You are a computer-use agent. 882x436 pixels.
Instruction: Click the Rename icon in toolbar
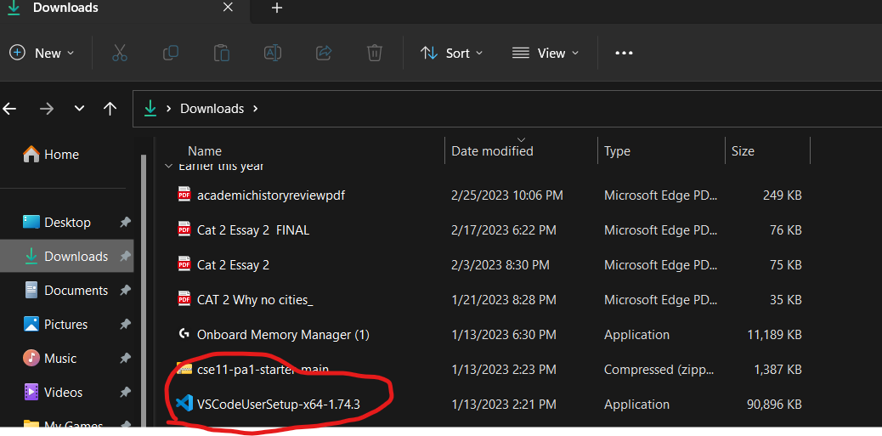click(272, 53)
